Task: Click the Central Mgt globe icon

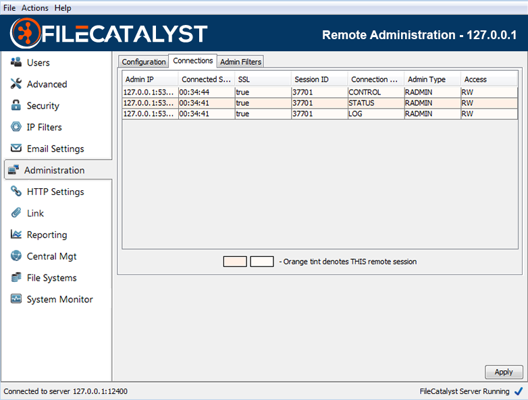Action: coord(16,256)
